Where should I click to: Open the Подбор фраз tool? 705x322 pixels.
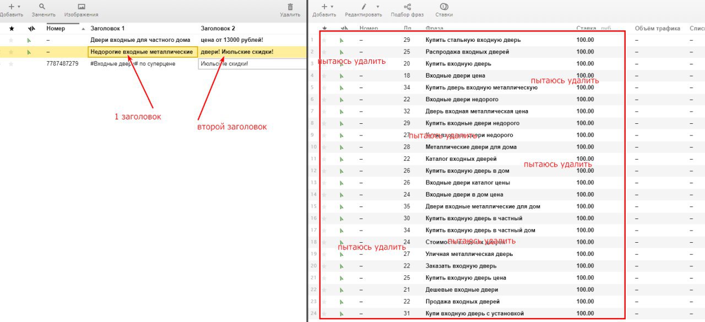tap(408, 7)
